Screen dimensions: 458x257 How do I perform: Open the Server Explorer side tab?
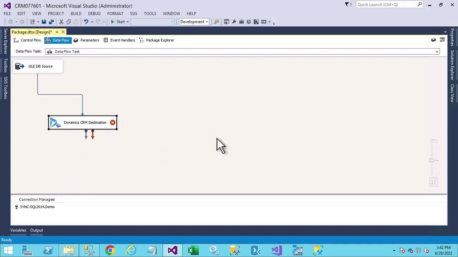[x=5, y=41]
